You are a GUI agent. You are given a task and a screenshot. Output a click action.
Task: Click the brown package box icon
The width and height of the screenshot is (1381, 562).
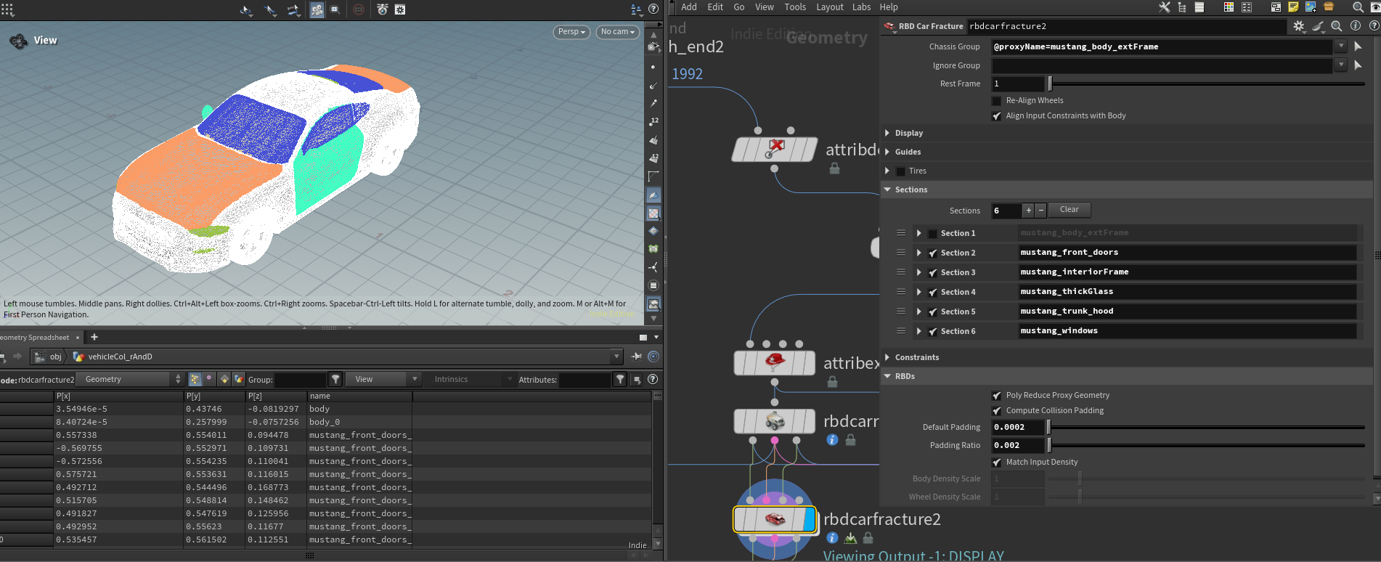(x=1329, y=7)
